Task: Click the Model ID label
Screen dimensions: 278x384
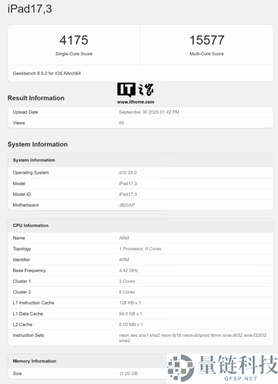Action: (x=22, y=194)
